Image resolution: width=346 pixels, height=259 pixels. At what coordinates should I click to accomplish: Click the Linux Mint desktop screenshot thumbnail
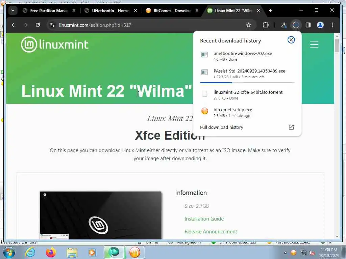tap(101, 215)
